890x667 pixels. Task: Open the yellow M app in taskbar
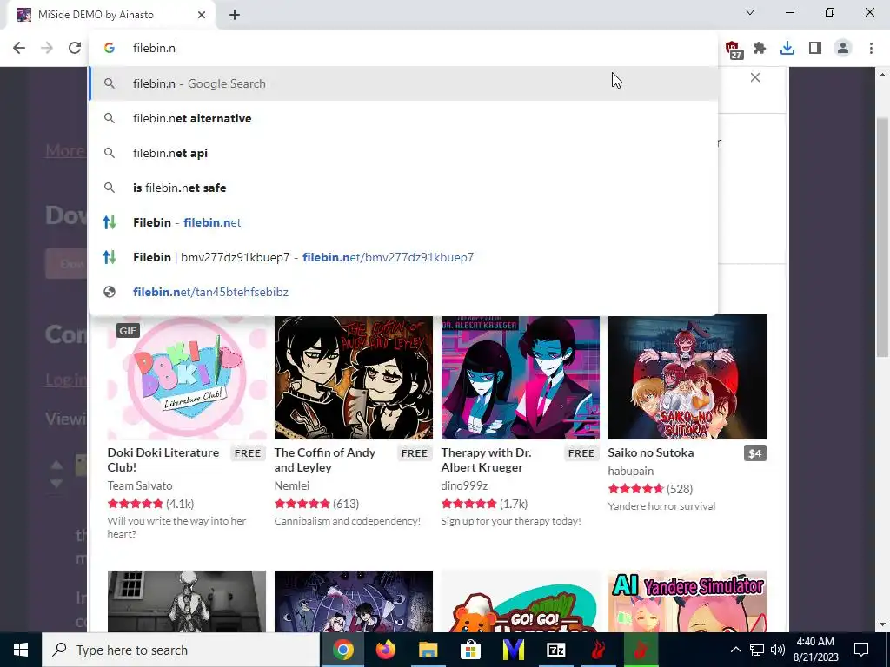tap(513, 650)
